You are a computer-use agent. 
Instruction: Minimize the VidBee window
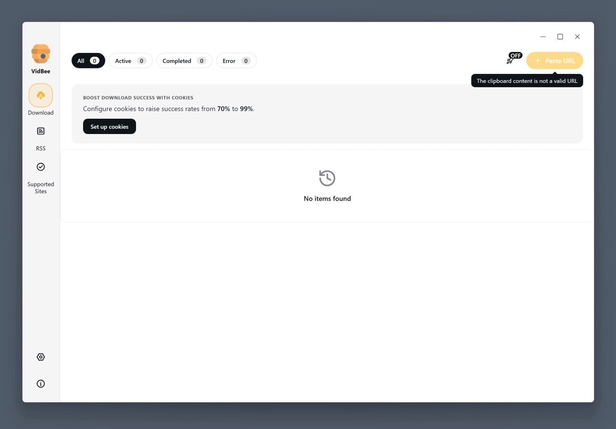pyautogui.click(x=543, y=37)
